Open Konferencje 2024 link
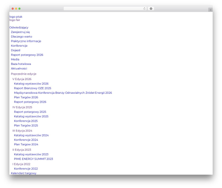This screenshot has height=188, width=222. (x=26, y=140)
